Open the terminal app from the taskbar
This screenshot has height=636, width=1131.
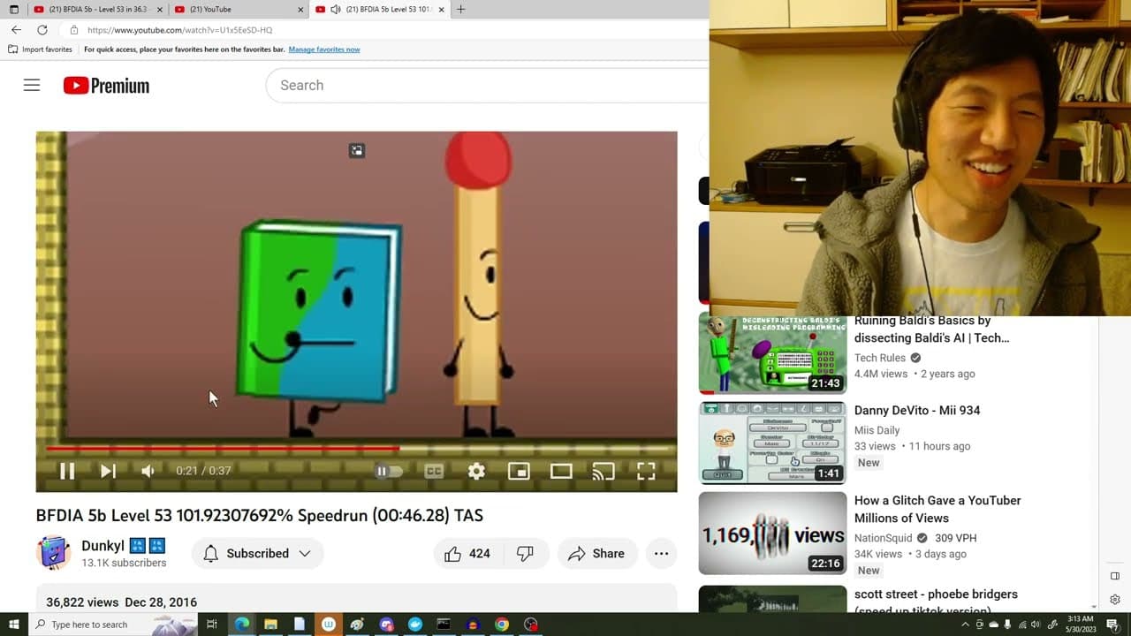444,625
